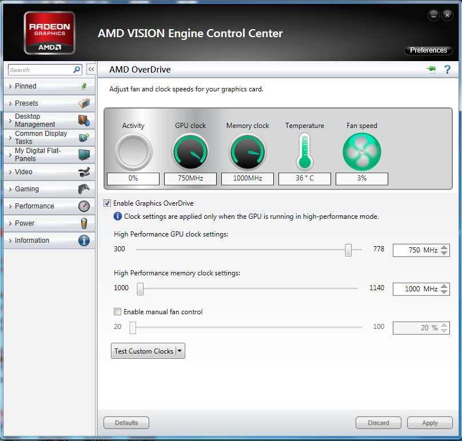The height and width of the screenshot is (441, 462).
Task: Expand the Power section chevron
Action: coord(10,223)
